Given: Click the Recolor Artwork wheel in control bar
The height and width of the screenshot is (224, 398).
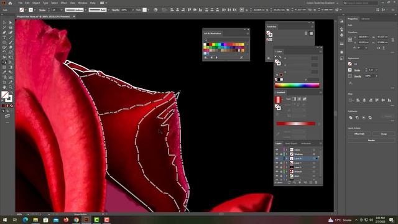Looking at the screenshot, I should pyautogui.click(x=155, y=10).
